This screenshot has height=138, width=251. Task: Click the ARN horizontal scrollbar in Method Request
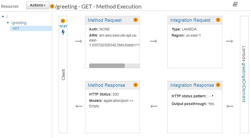point(107,66)
